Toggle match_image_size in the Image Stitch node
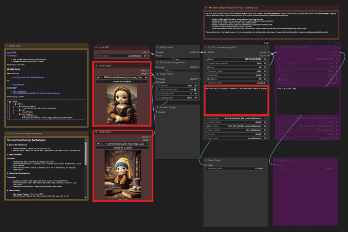 click(177, 90)
